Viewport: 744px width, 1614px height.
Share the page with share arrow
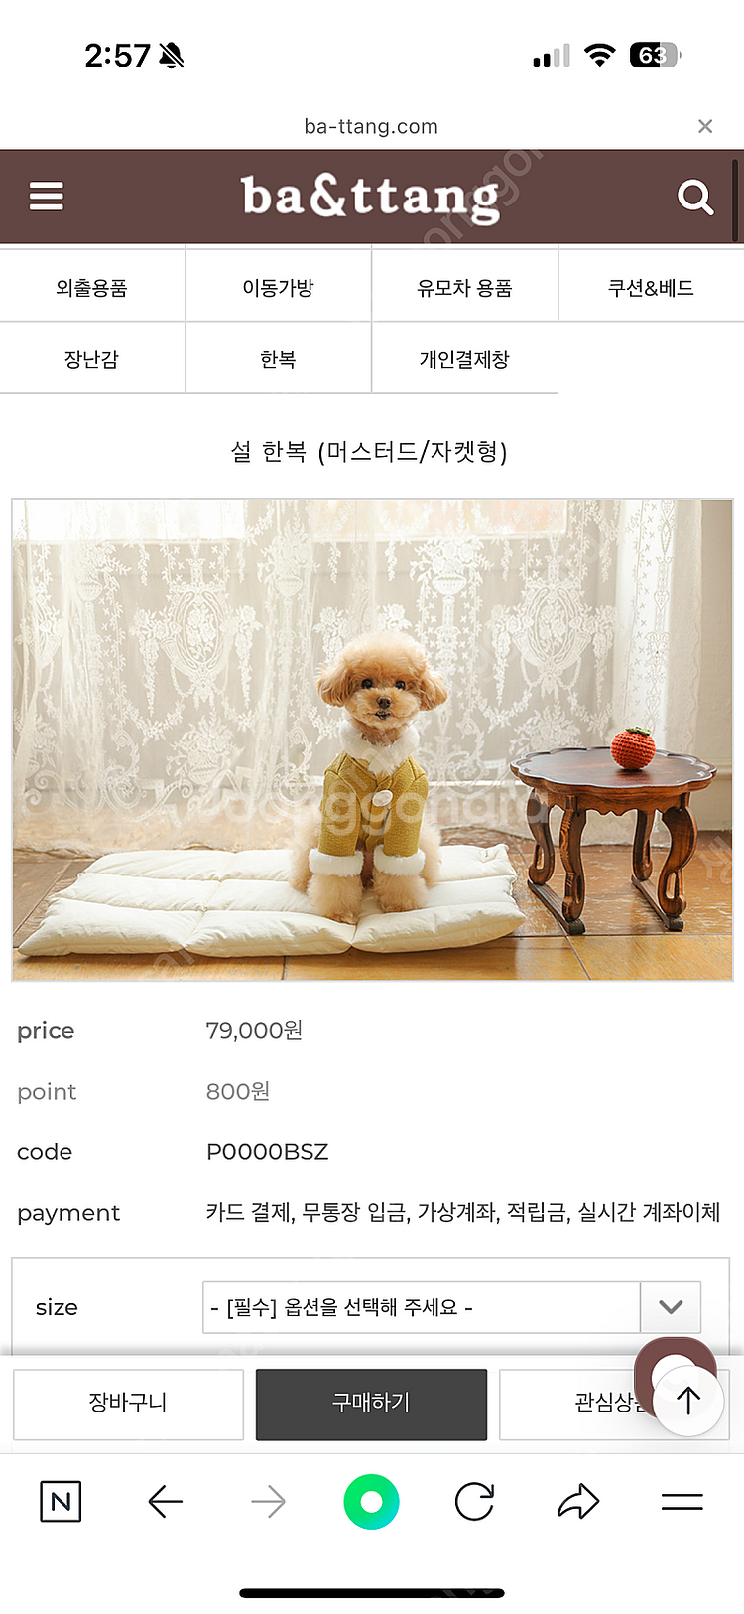click(x=578, y=1502)
